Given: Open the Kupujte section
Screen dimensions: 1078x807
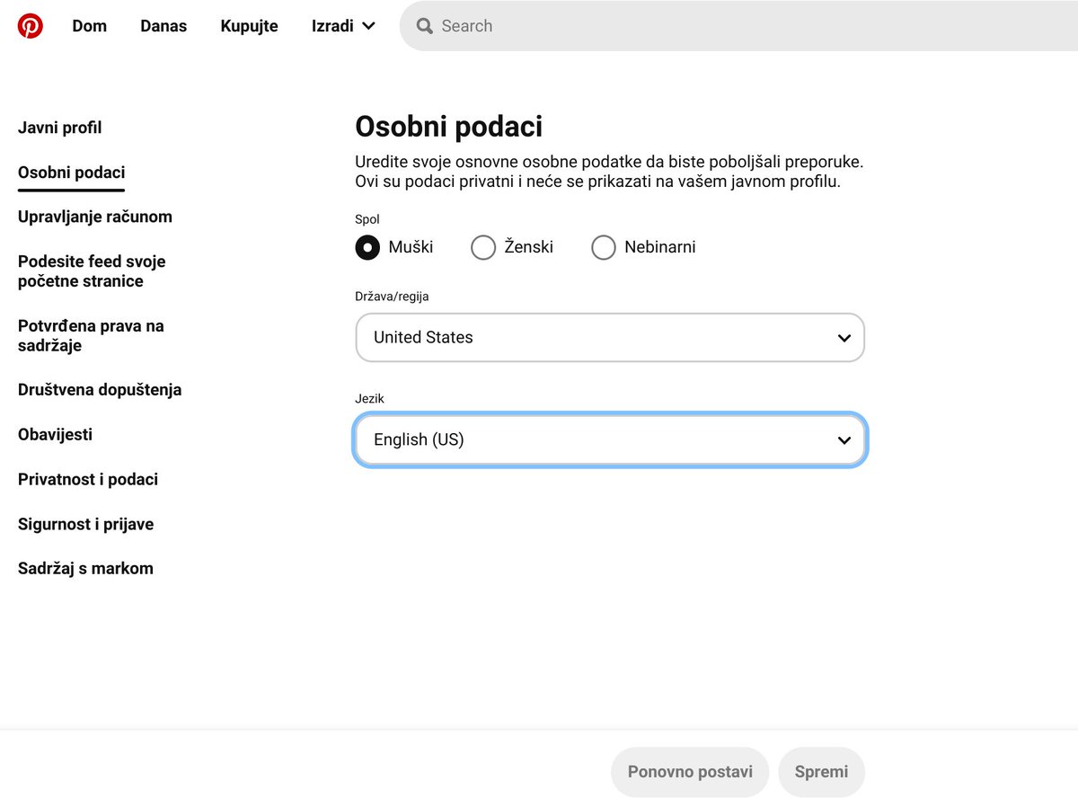Looking at the screenshot, I should click(249, 26).
